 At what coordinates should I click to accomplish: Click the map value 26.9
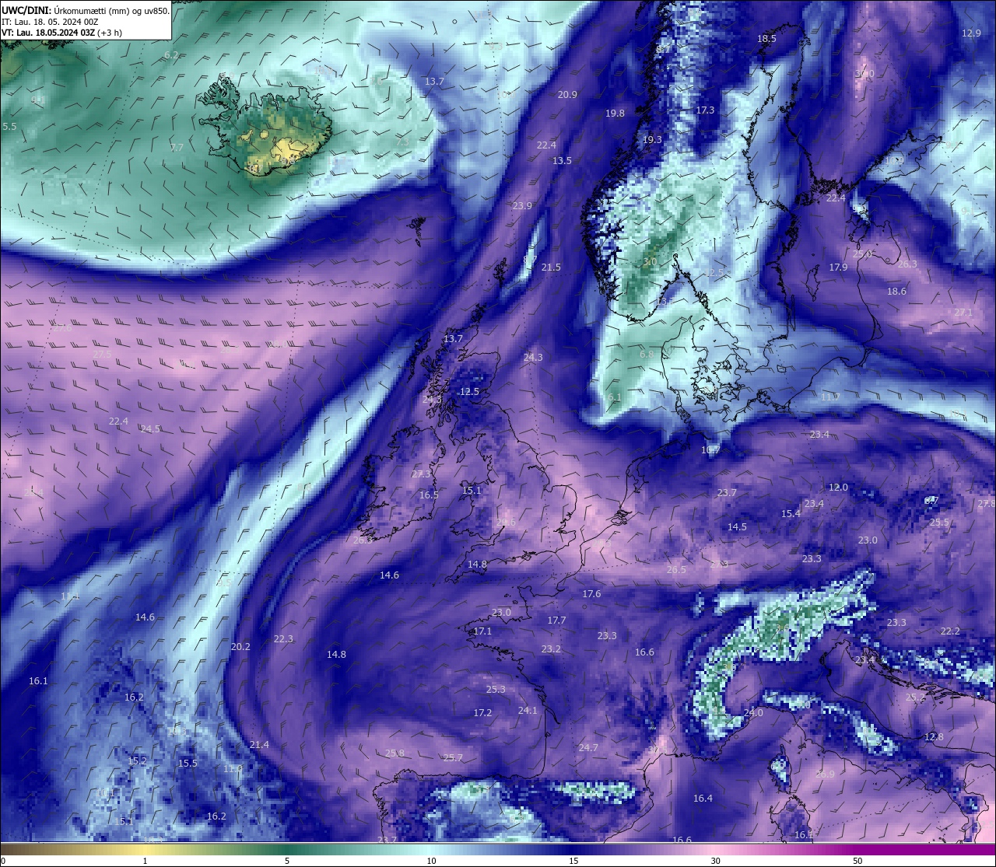point(825,774)
